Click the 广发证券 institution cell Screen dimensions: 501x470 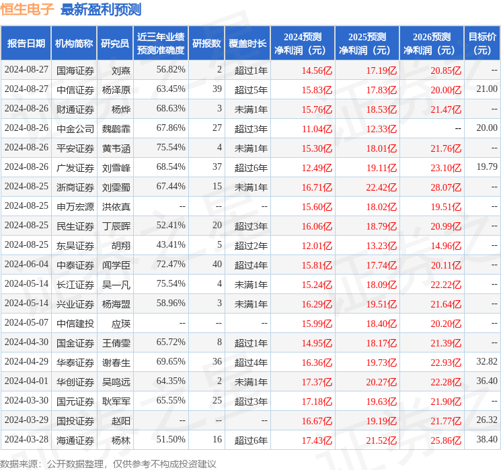pos(75,168)
